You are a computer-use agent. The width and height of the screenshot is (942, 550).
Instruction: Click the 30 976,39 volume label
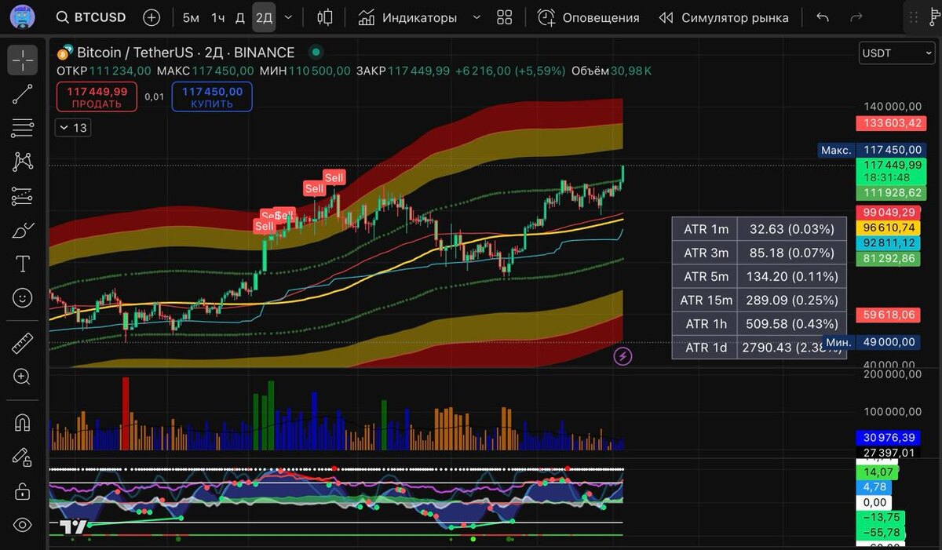click(x=889, y=438)
